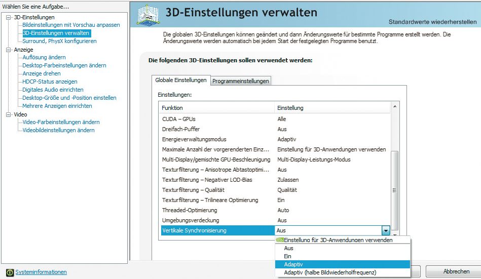Click the Alle value for CUDA – GPUs
This screenshot has width=481, height=279.
point(282,119)
